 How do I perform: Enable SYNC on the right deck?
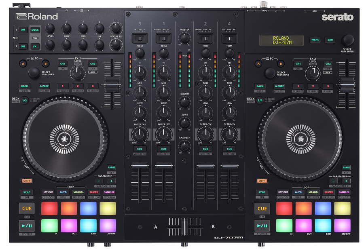[x=262, y=192]
